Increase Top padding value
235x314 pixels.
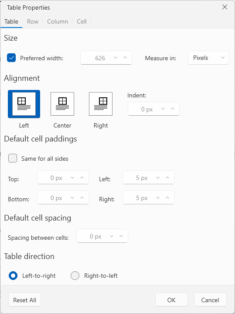coord(82,177)
